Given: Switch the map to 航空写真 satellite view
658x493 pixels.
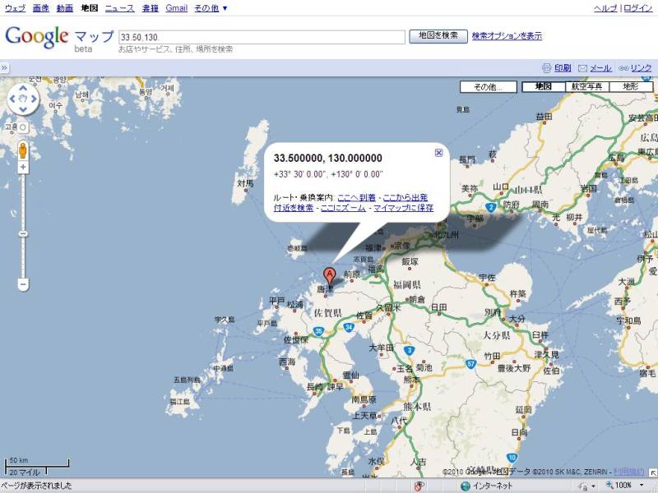Looking at the screenshot, I should pos(586,86).
